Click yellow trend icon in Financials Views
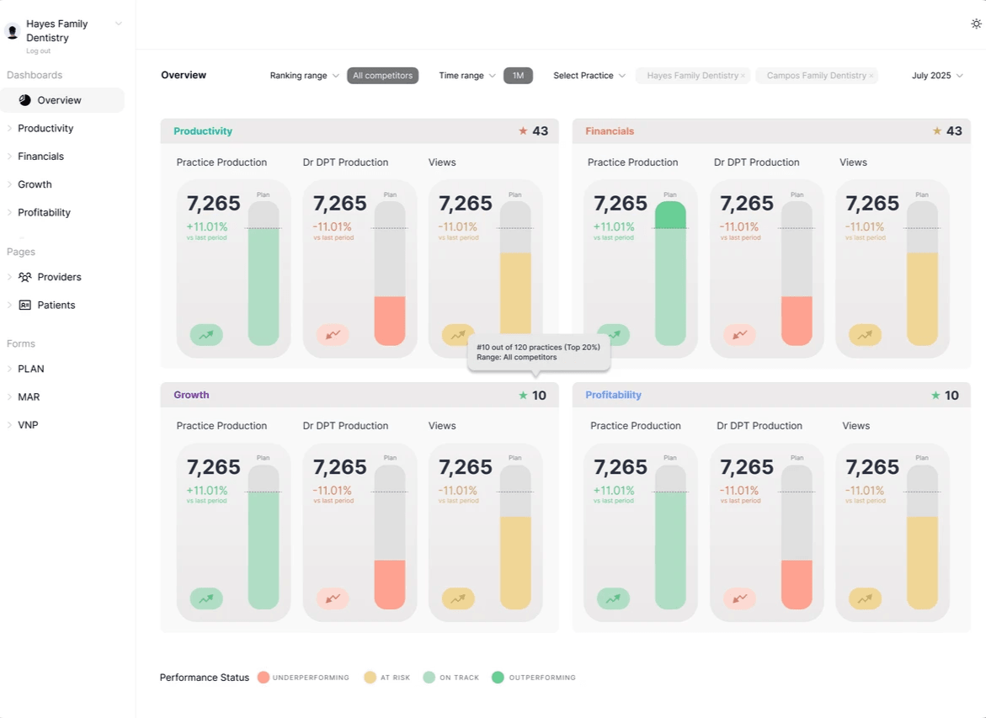 [865, 335]
